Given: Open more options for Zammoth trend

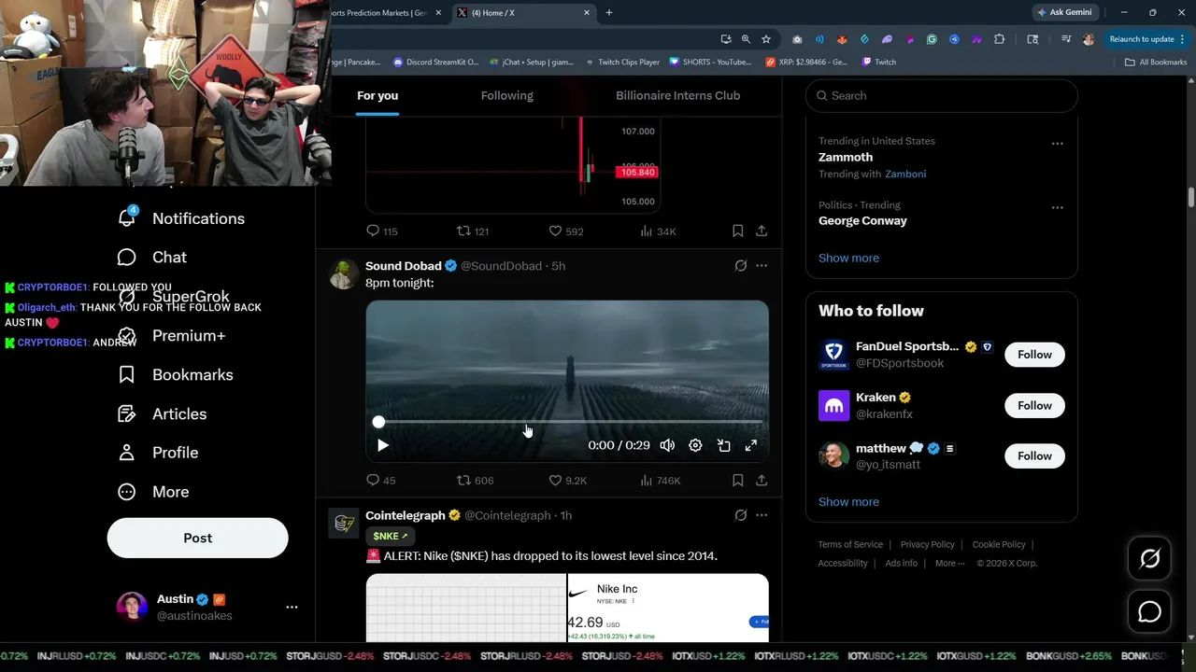Looking at the screenshot, I should 1057,144.
